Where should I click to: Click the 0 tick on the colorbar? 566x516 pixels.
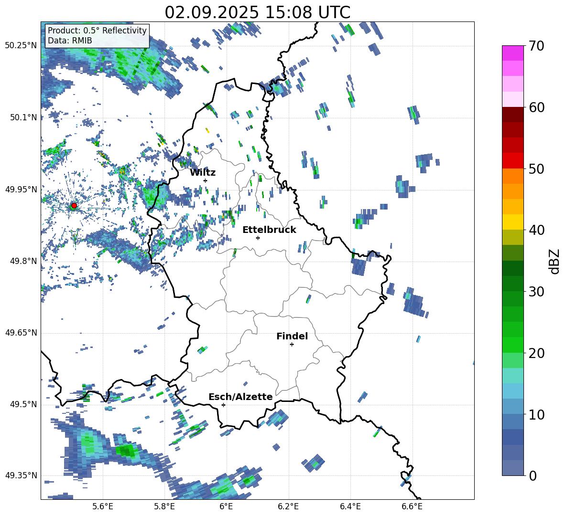point(533,475)
